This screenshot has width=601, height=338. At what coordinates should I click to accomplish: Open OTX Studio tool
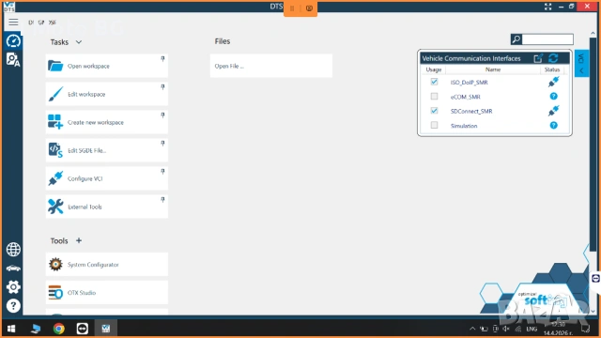[106, 292]
